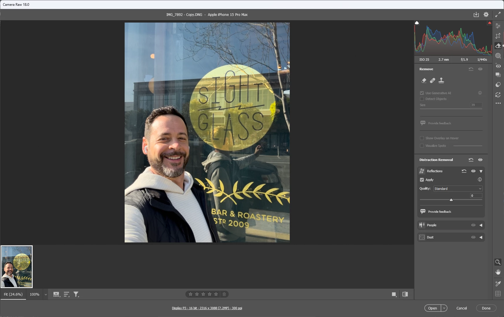Adjust the Visualize Spots slider
The height and width of the screenshot is (317, 504).
point(468,146)
